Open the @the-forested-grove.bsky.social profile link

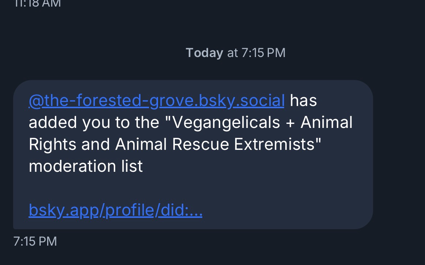(x=156, y=101)
